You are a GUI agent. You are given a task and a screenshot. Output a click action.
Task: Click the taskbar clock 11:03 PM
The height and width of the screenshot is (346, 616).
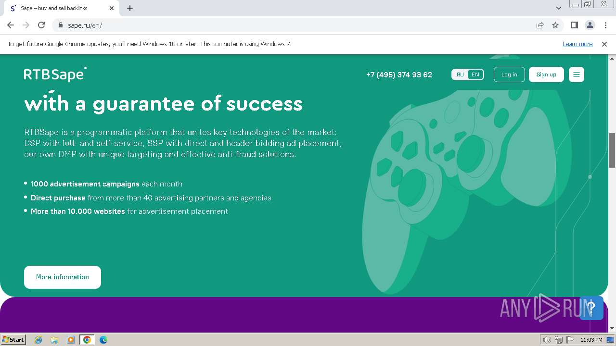(591, 340)
